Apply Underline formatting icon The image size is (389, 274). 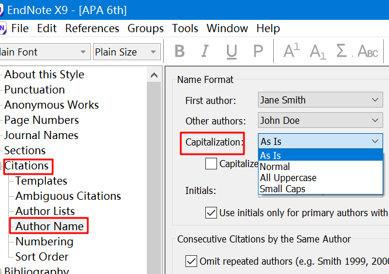point(232,52)
